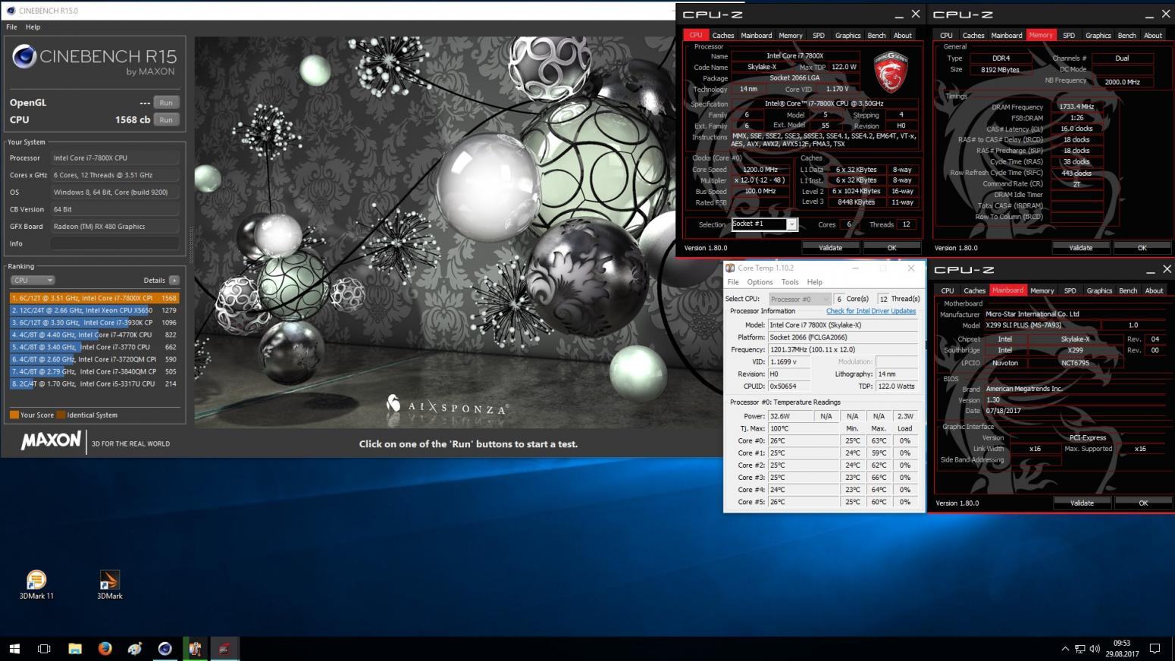Open Core Temp Help menu

(x=815, y=282)
